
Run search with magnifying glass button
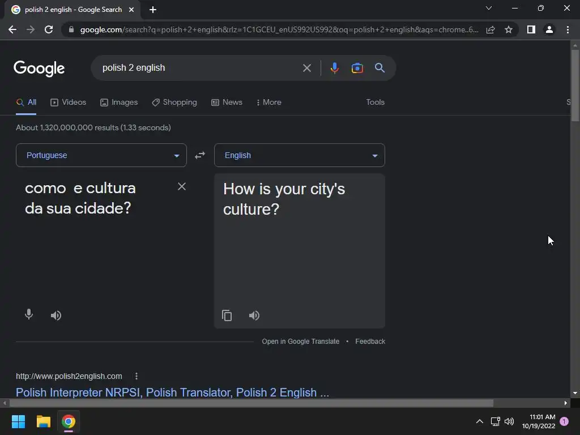point(379,68)
